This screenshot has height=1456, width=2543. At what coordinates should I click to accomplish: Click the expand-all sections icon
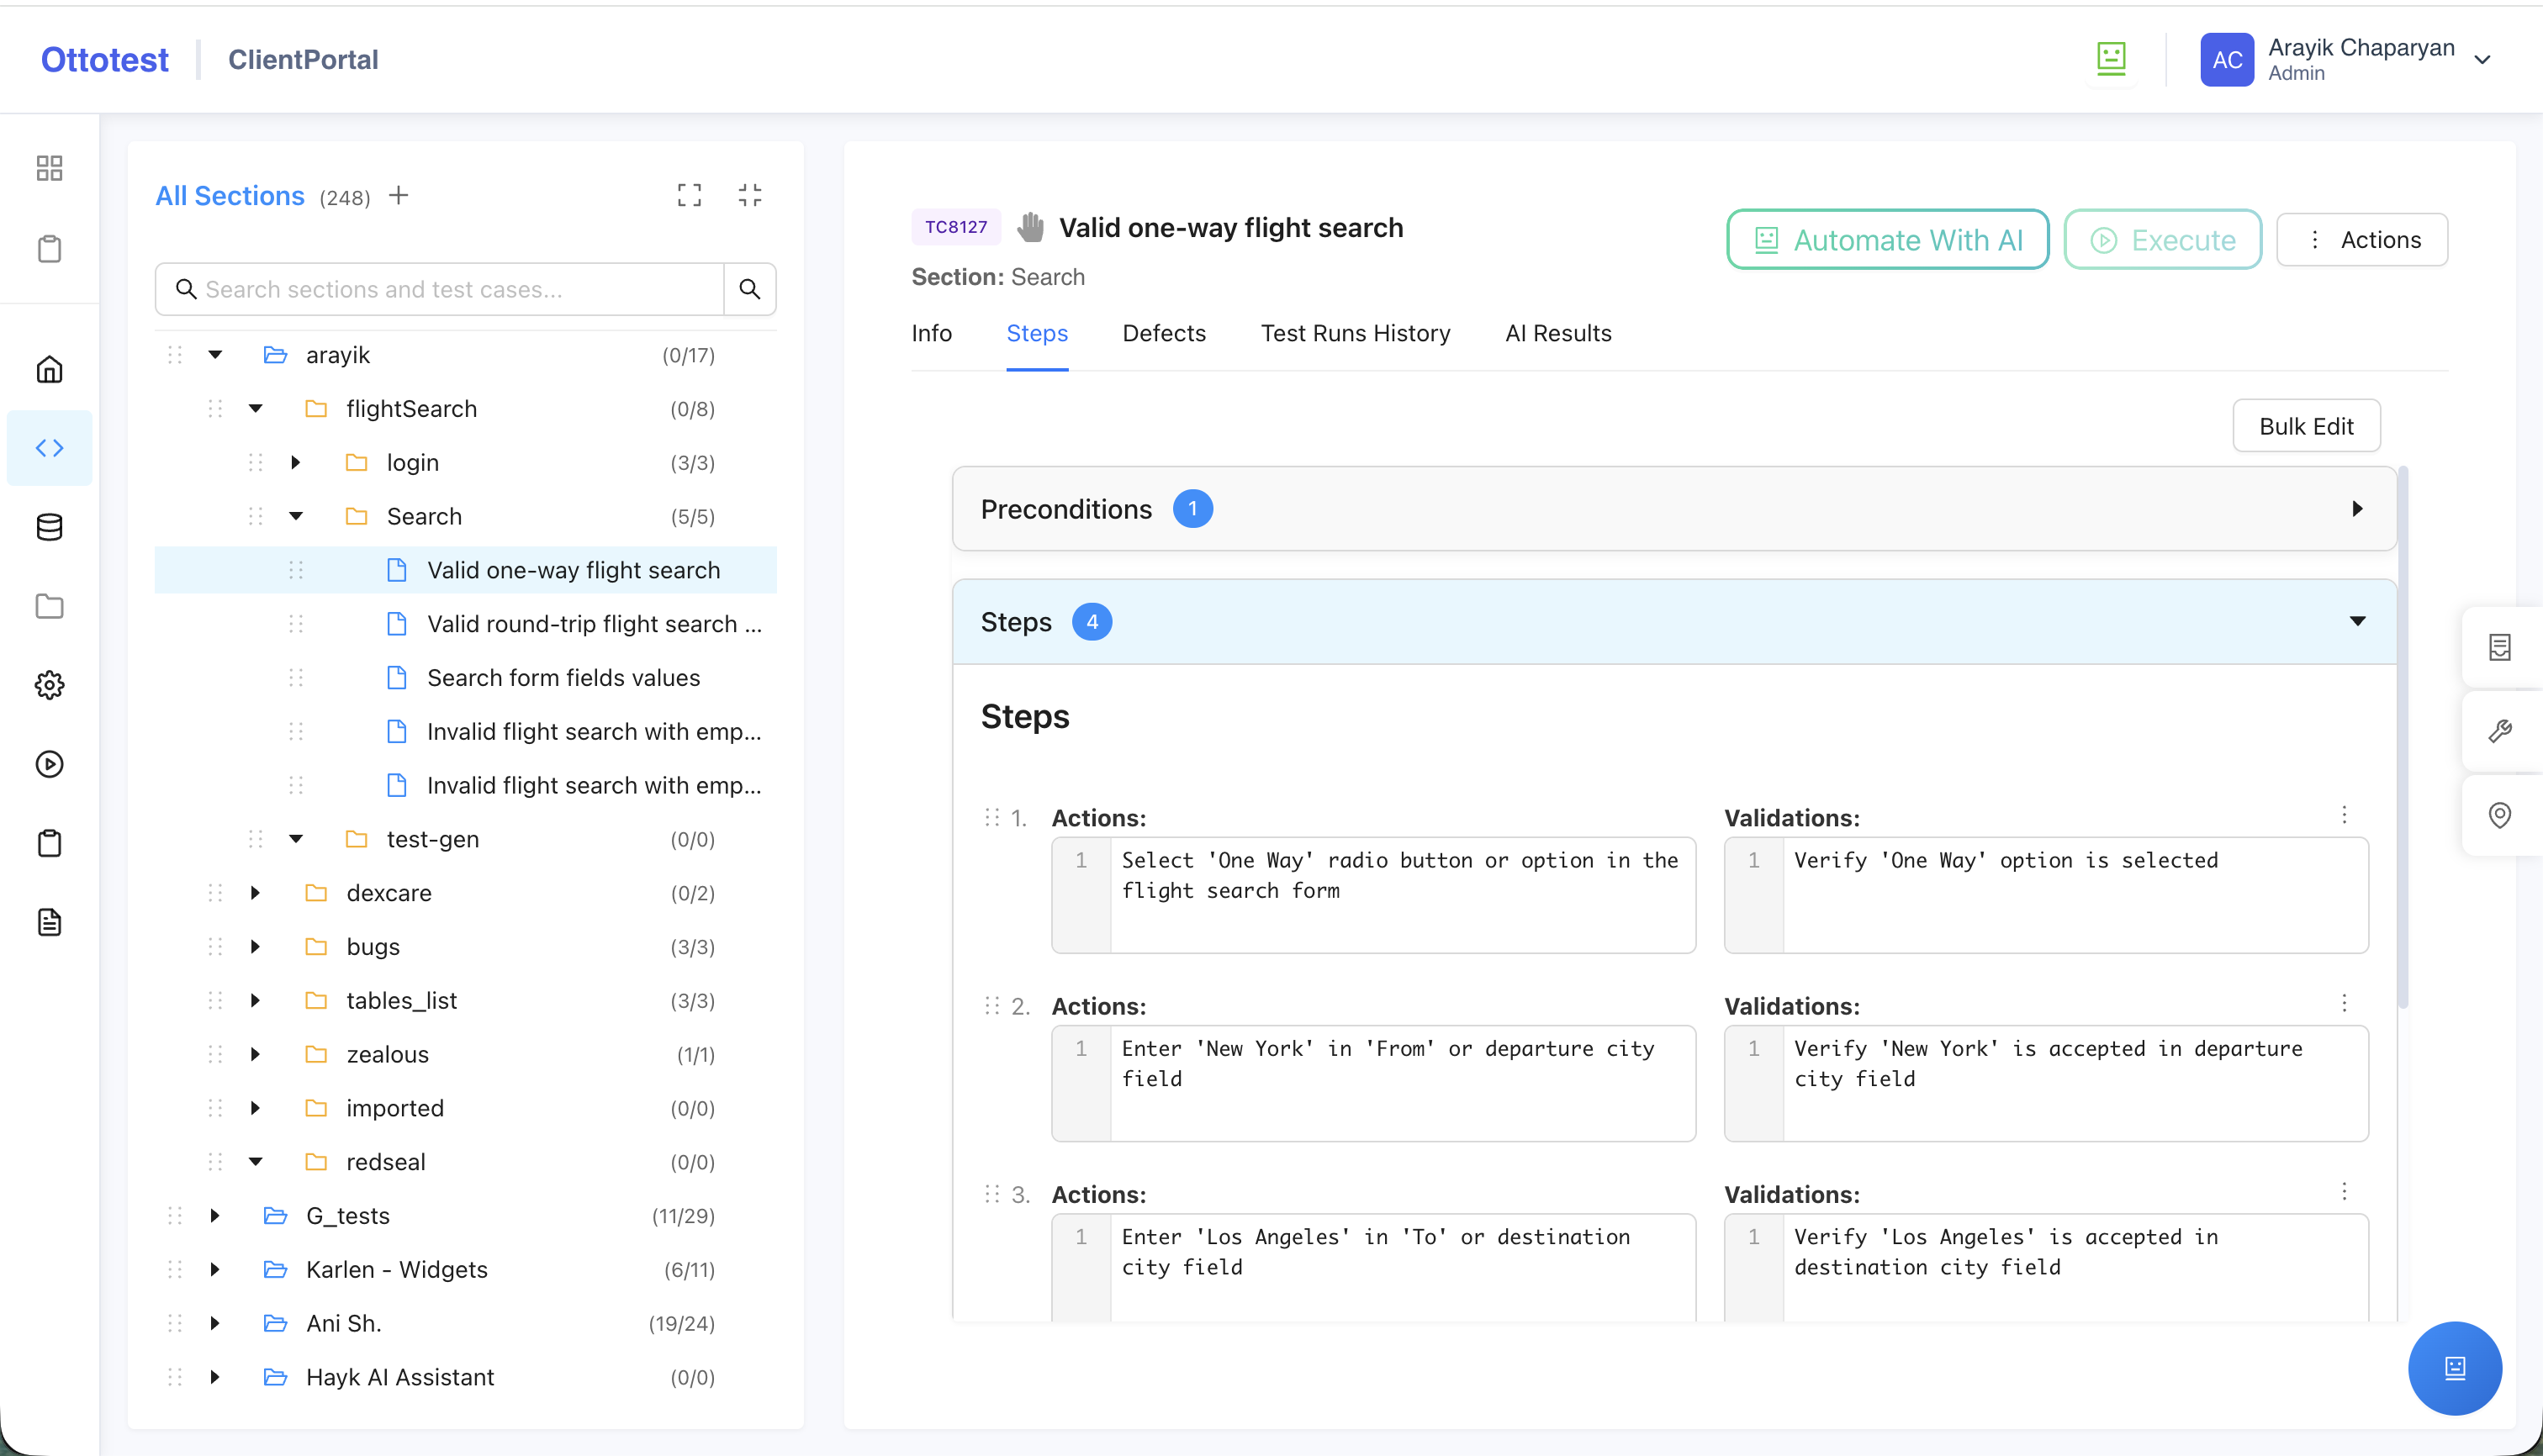point(690,195)
